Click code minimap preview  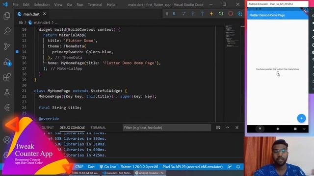(232, 36)
